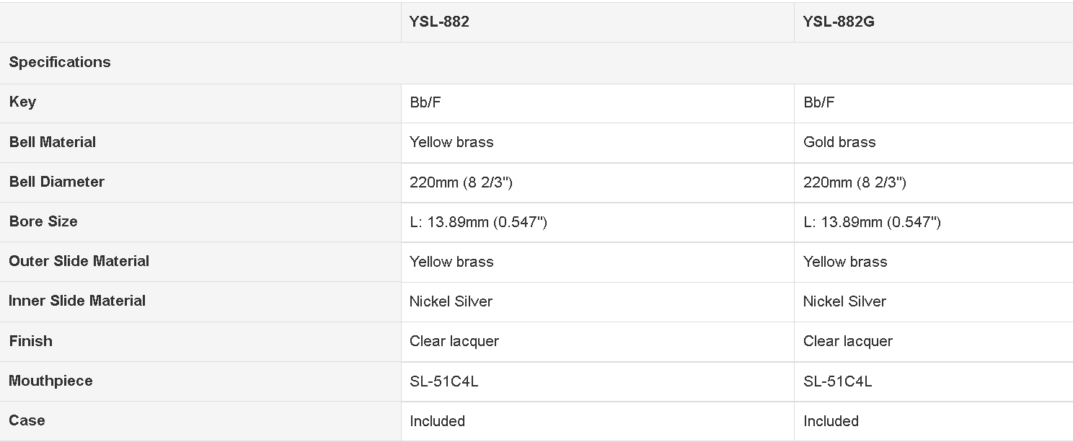Screen dimensions: 1073x442
Task: Click the YSL-882 220mm bell diameter value
Action: coord(461,182)
